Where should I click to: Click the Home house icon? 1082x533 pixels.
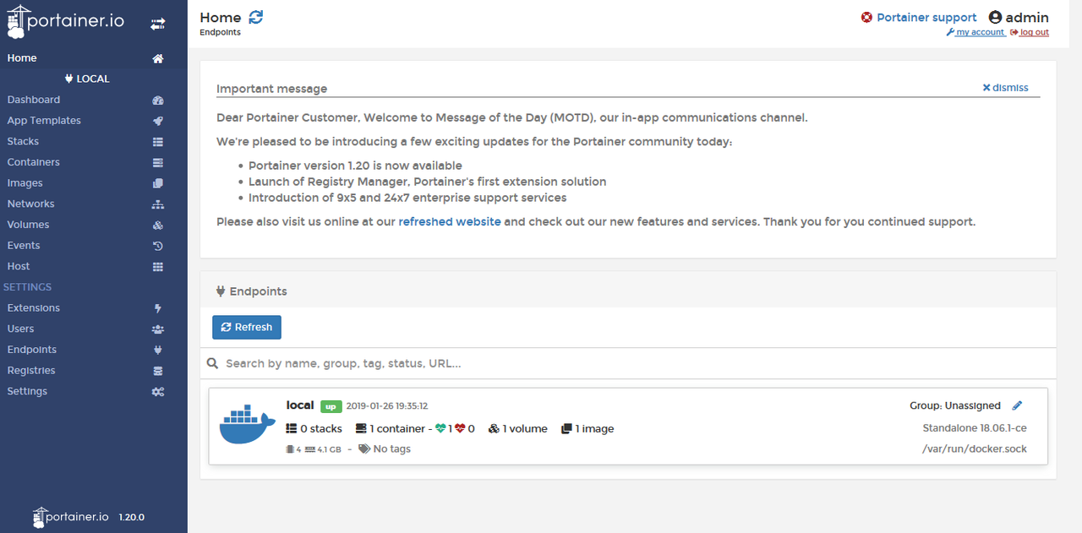coord(158,58)
